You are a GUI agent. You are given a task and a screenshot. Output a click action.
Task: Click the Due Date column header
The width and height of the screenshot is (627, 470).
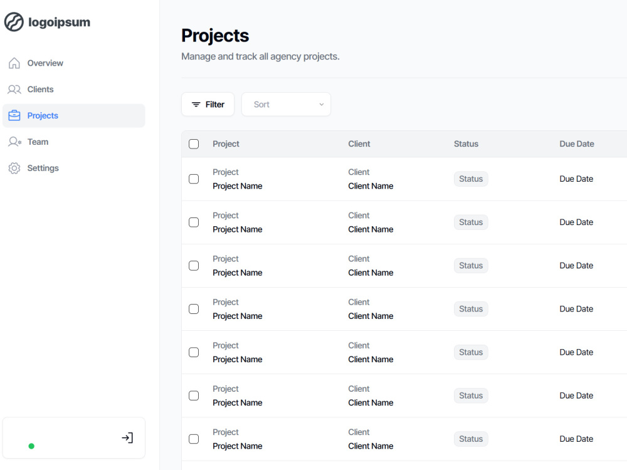click(x=577, y=144)
